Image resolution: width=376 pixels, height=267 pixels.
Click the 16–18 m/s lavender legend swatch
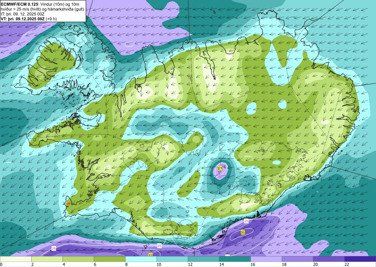tap(266, 259)
